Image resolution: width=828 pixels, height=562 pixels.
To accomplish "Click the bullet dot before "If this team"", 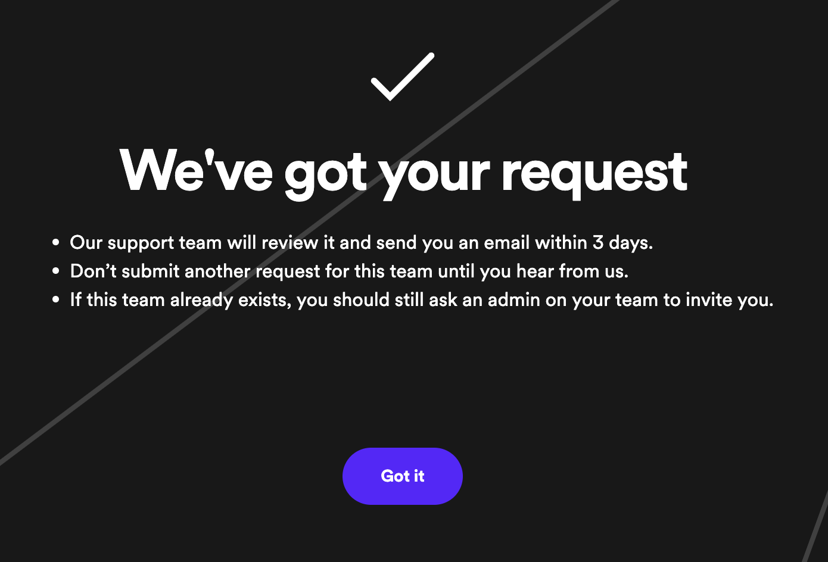I will coord(56,300).
